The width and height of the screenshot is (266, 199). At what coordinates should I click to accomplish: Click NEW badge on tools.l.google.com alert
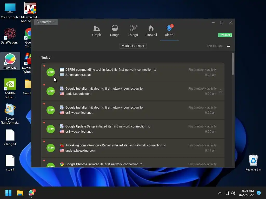click(x=51, y=91)
